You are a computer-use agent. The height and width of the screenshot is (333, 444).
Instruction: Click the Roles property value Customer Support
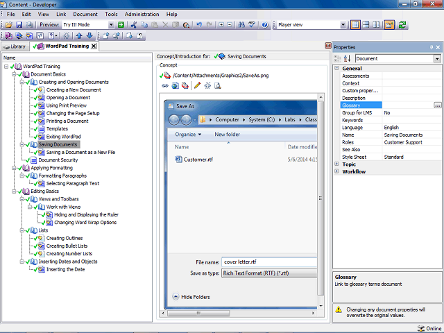point(403,142)
